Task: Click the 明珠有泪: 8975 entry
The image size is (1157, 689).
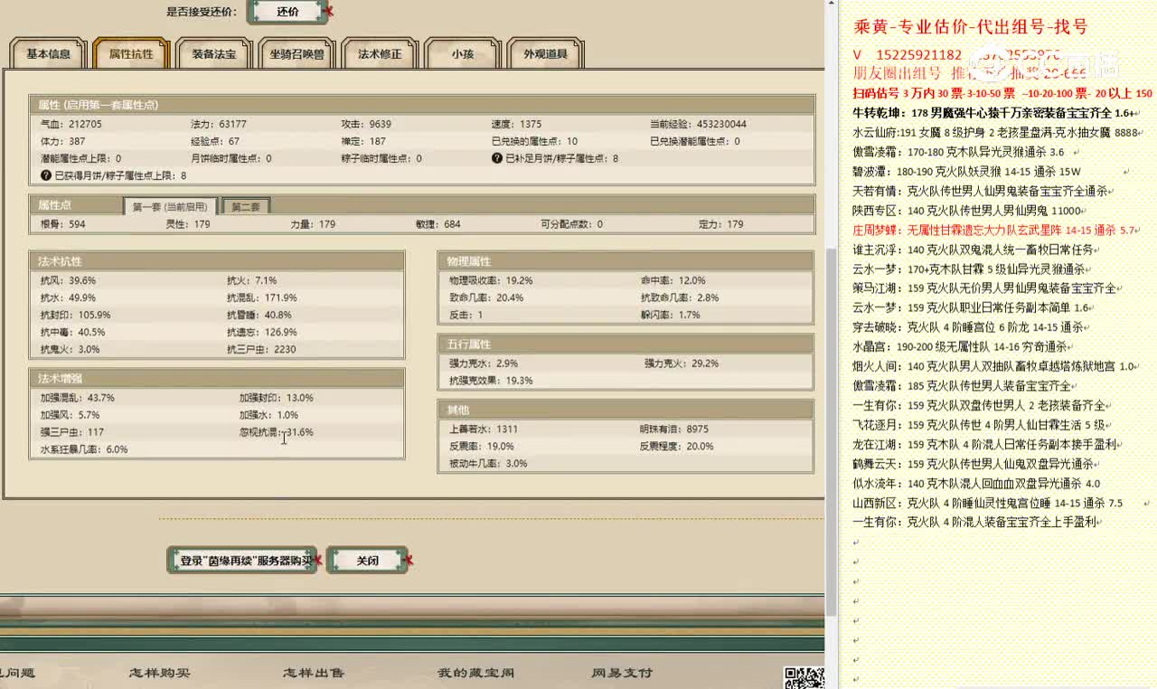Action: coord(674,429)
